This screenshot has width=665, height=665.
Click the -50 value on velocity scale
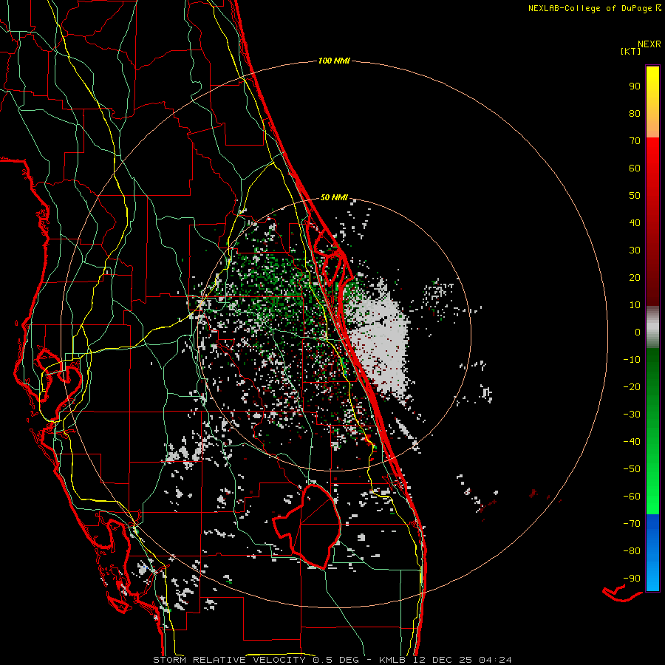pos(632,469)
